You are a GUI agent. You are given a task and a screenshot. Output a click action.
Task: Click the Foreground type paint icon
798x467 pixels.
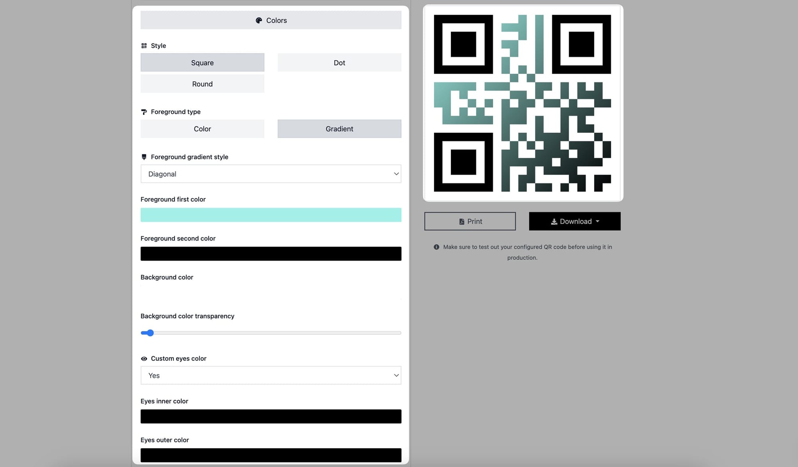pyautogui.click(x=144, y=112)
